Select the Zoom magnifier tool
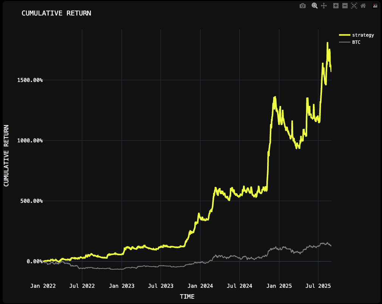 tap(314, 6)
